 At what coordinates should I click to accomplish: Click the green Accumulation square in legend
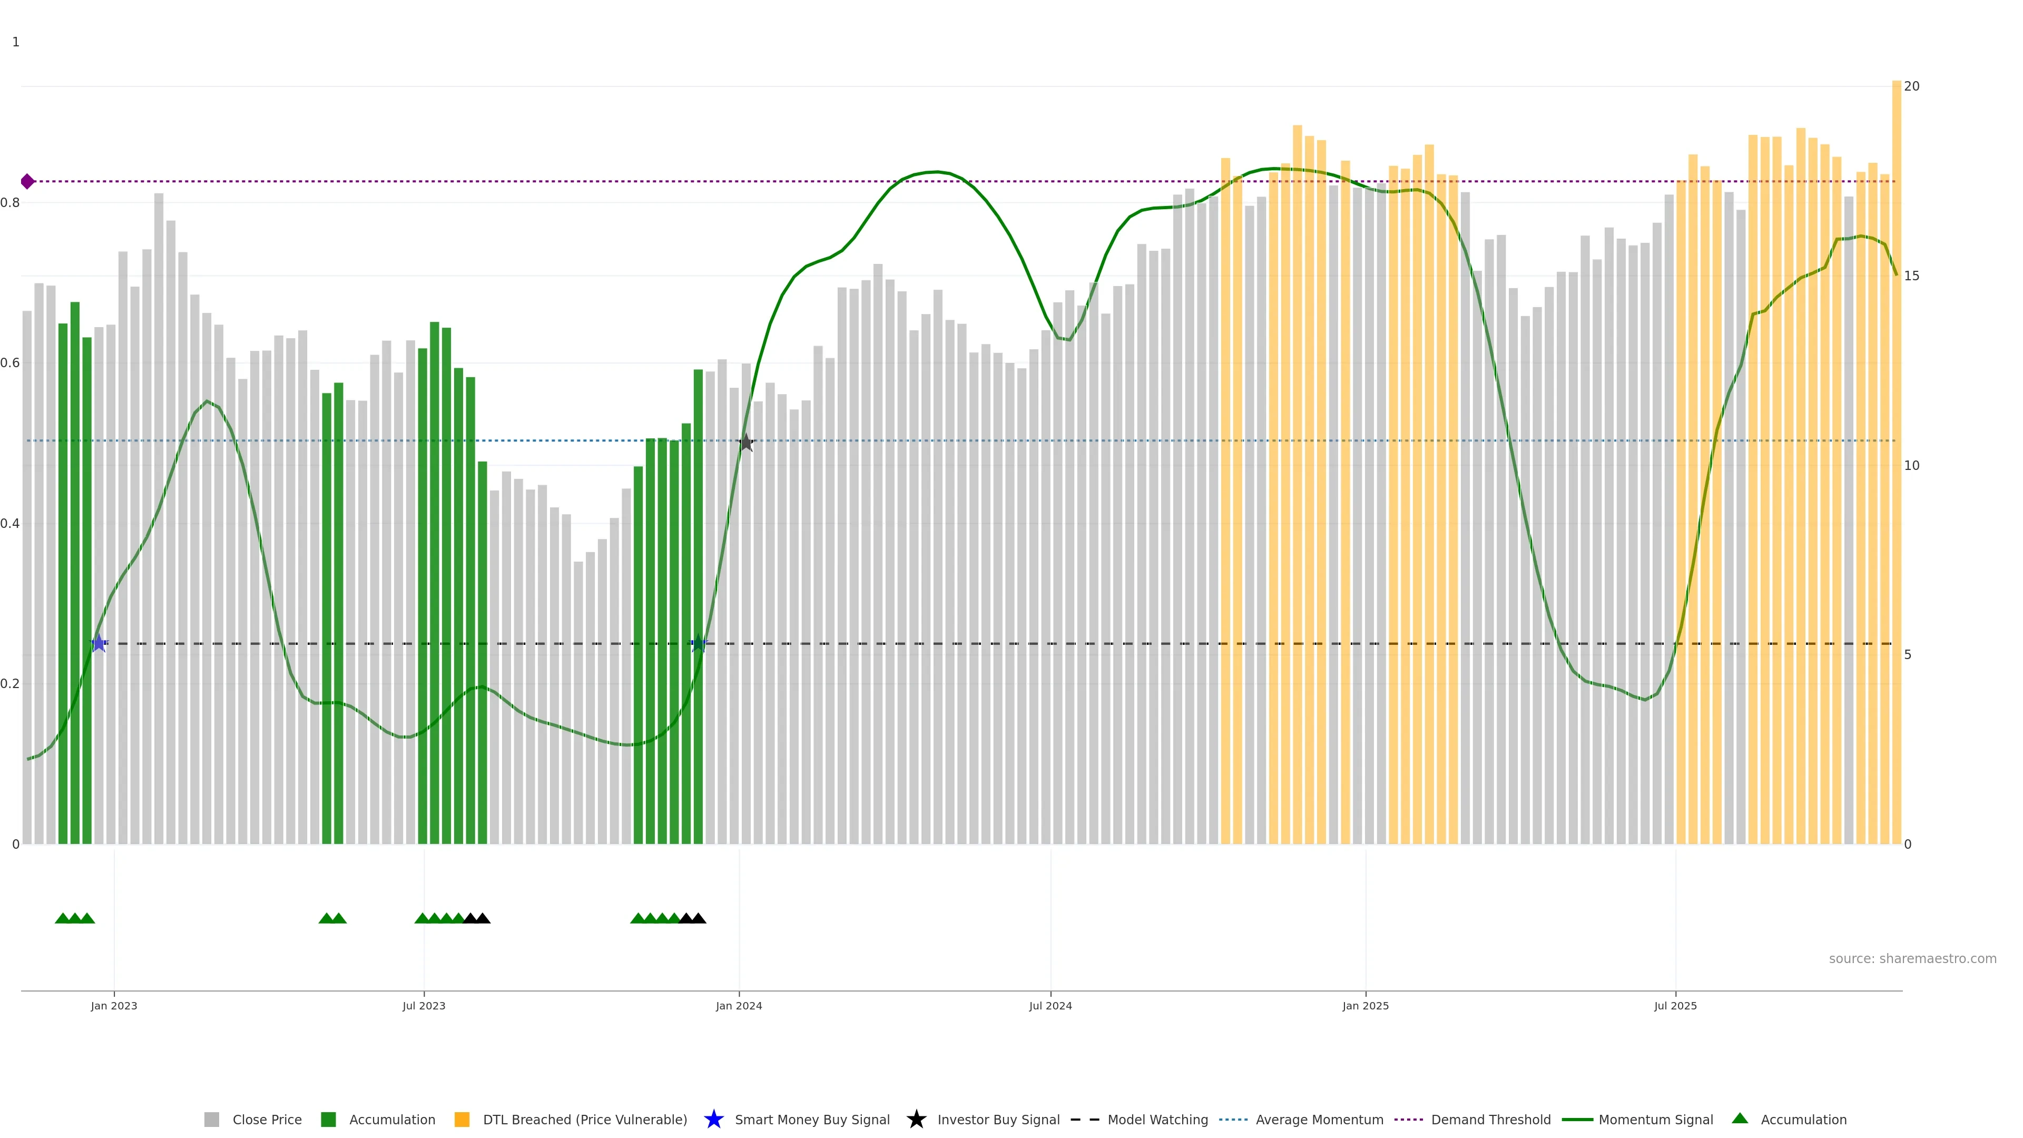tap(328, 1119)
